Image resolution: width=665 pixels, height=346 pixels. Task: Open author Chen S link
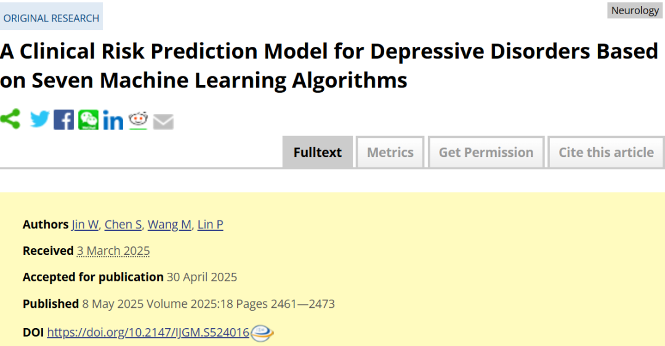coord(123,224)
